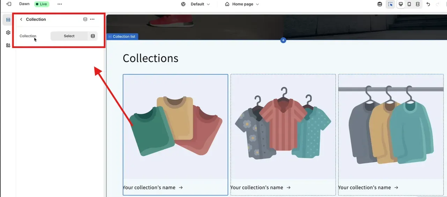The image size is (447, 197).
Task: Open theme settings gear icon
Action: (8, 33)
